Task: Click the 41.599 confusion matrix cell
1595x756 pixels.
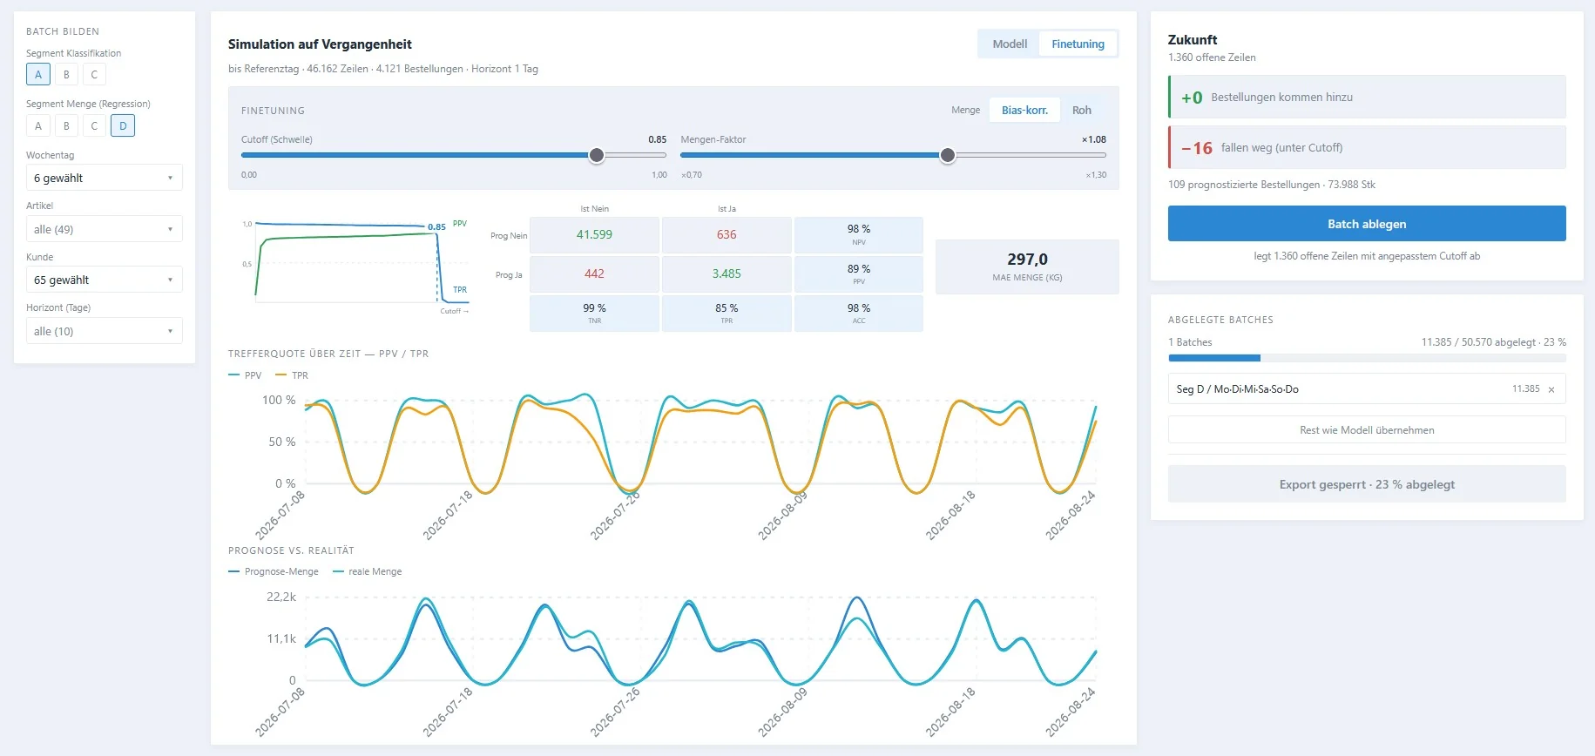Action: [x=594, y=235]
